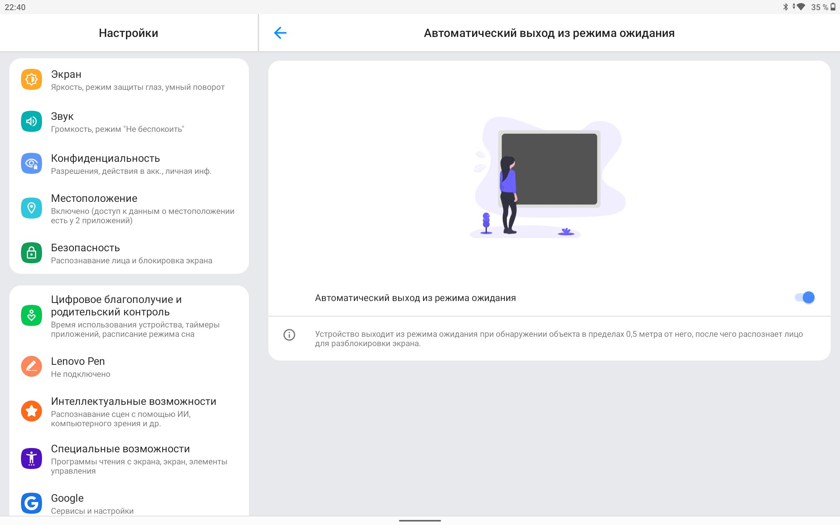Tap the navigation gesture bar at bottom
This screenshot has height=525, width=840.
[420, 520]
